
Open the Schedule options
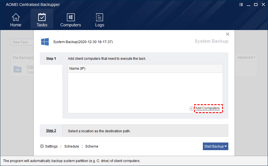(x=72, y=146)
